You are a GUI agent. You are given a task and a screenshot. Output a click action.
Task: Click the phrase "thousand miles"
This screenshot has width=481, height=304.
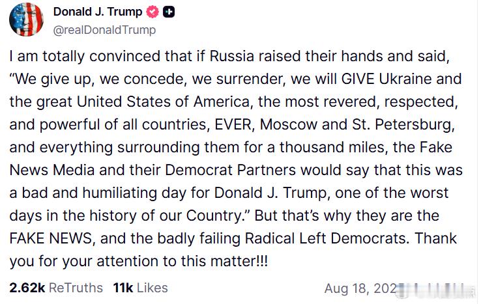332,147
